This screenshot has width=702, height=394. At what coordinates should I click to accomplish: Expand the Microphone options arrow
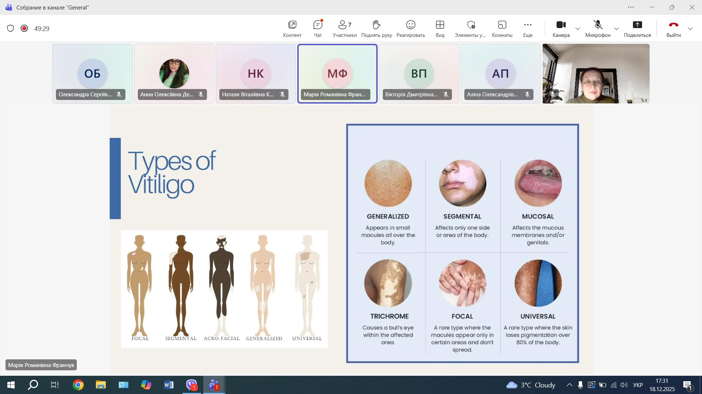tap(616, 28)
